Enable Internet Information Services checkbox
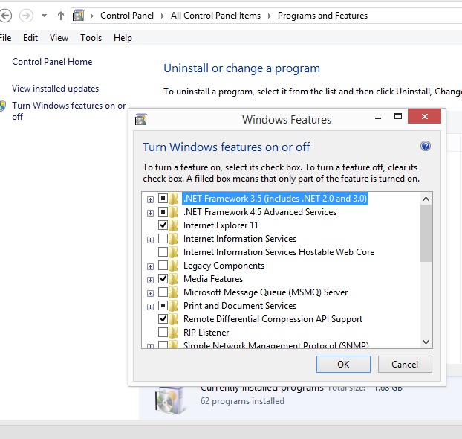Image resolution: width=462 pixels, height=439 pixels. [x=163, y=238]
